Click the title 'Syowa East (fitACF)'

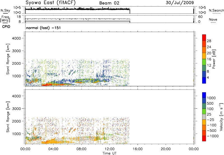(51, 3)
